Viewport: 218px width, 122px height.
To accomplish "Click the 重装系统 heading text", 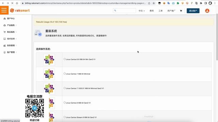I will click(x=51, y=31).
